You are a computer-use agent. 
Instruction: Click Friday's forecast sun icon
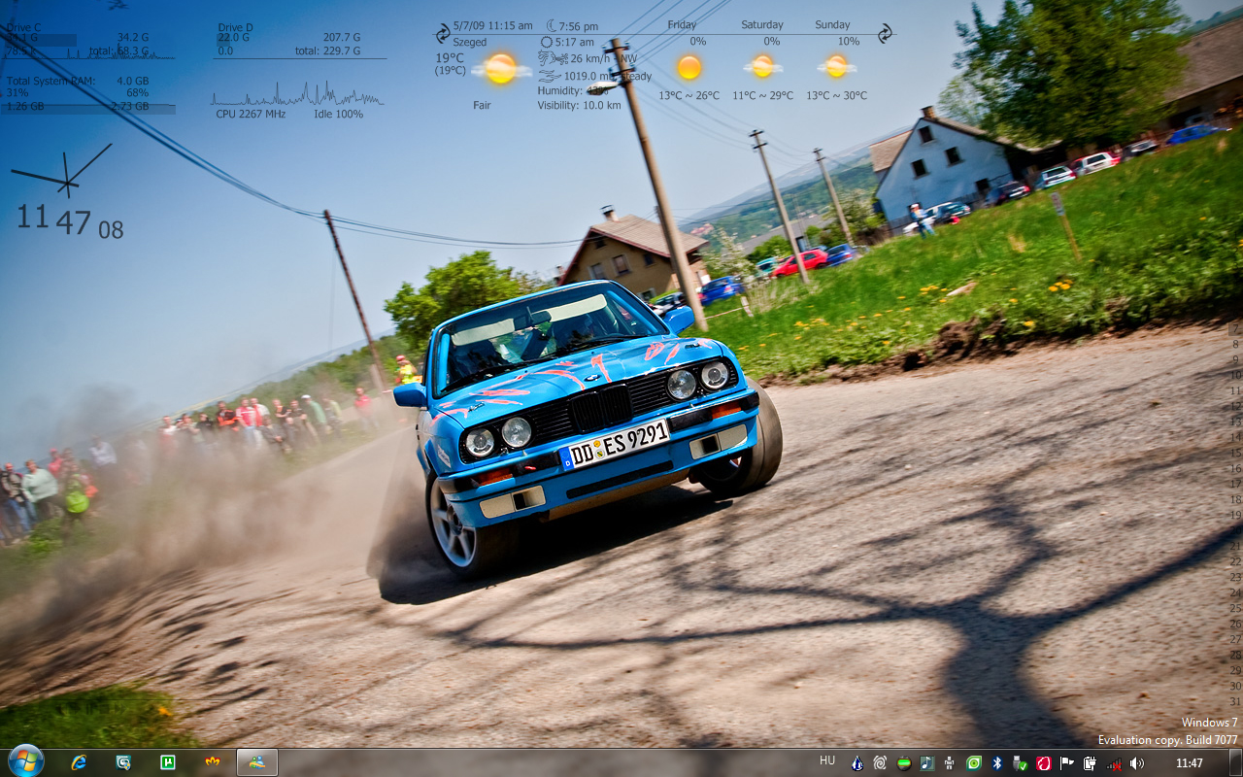689,67
